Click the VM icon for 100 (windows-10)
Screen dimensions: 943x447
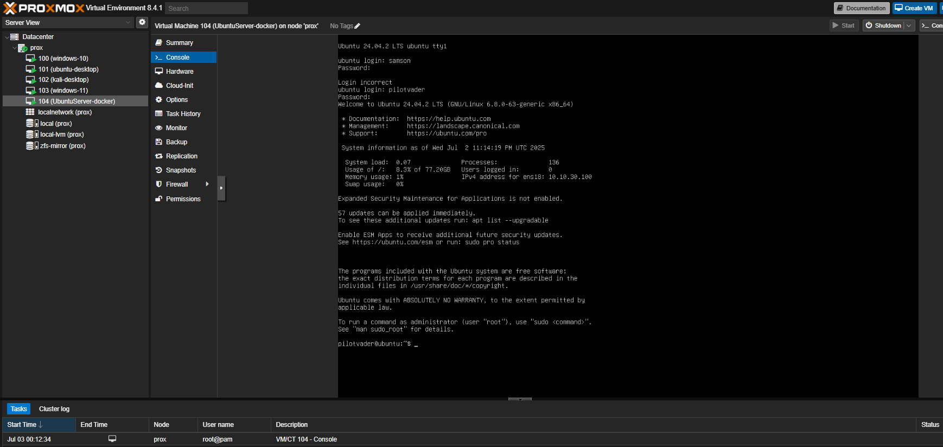point(31,58)
